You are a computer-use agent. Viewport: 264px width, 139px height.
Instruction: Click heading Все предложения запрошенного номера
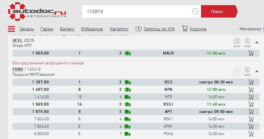48,63
